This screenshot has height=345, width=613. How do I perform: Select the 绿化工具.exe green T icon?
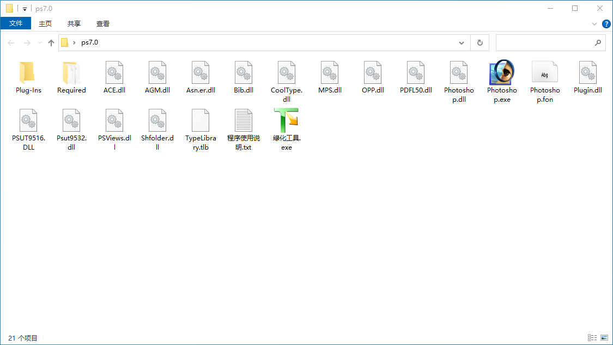click(287, 120)
